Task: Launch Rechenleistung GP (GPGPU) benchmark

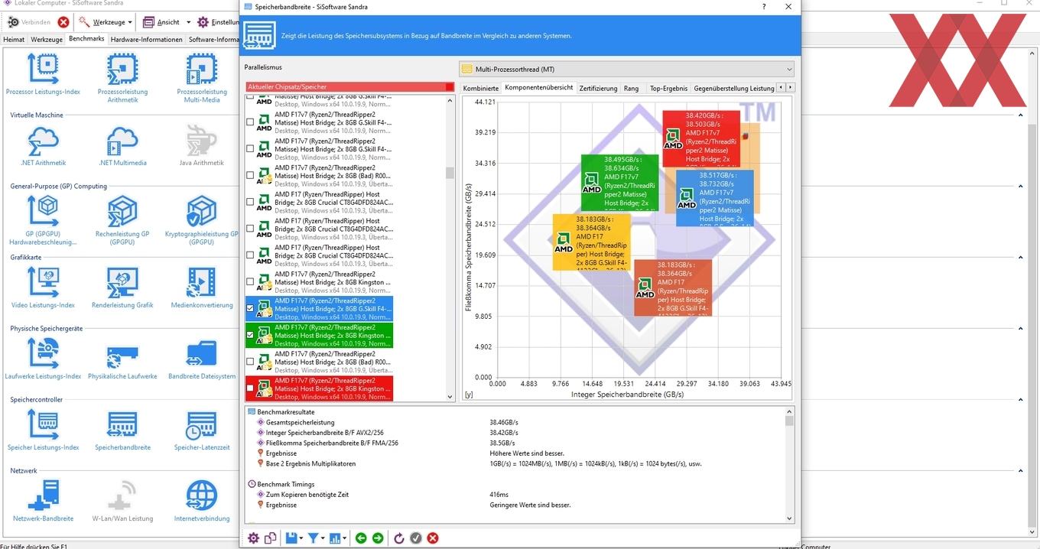Action: coord(122,220)
